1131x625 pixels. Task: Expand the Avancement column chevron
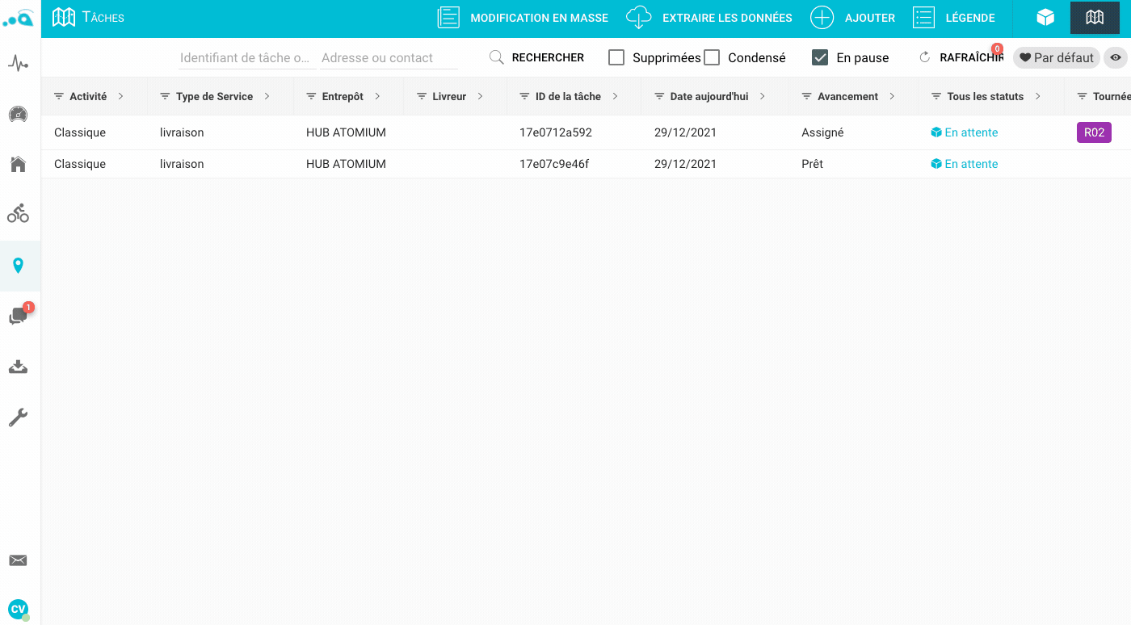pos(892,96)
